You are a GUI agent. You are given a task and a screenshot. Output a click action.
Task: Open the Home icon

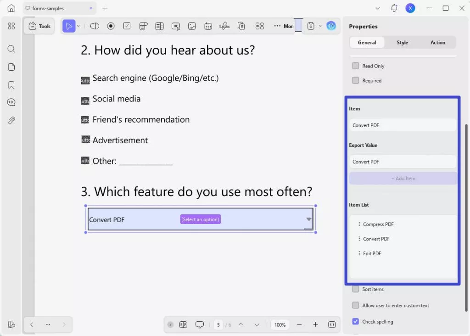click(x=11, y=8)
